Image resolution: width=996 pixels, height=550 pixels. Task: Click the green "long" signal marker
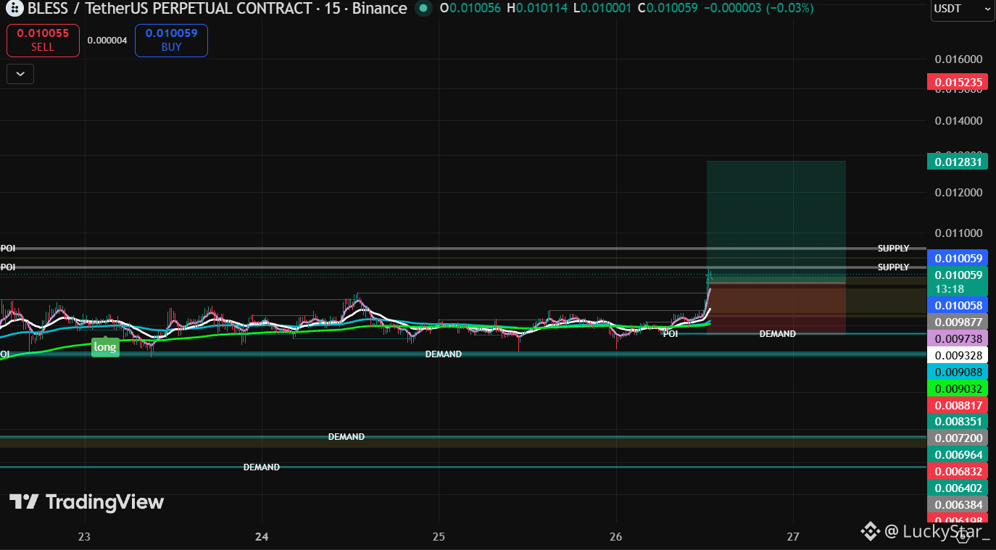coord(104,346)
